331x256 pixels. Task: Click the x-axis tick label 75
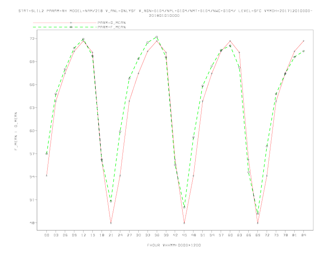[276, 235]
